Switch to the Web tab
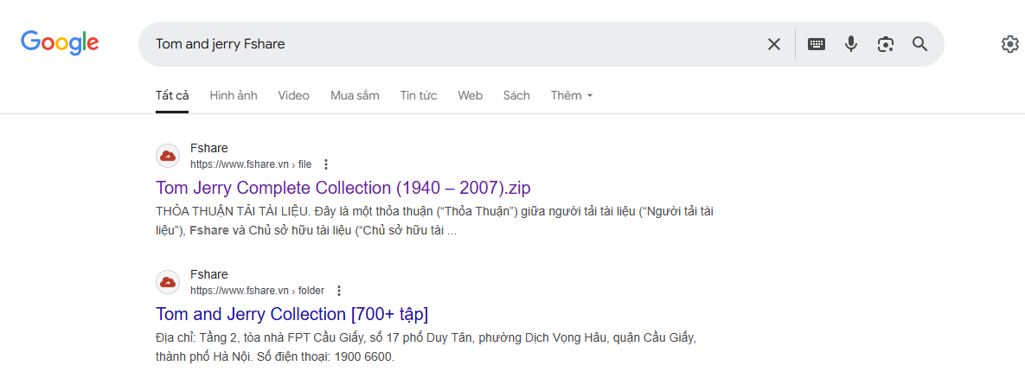This screenshot has height=385, width=1025. pos(470,95)
